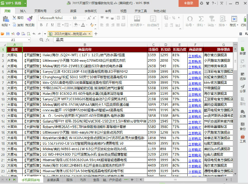
Task: Toggle italic formatting
Action: coord(47,25)
